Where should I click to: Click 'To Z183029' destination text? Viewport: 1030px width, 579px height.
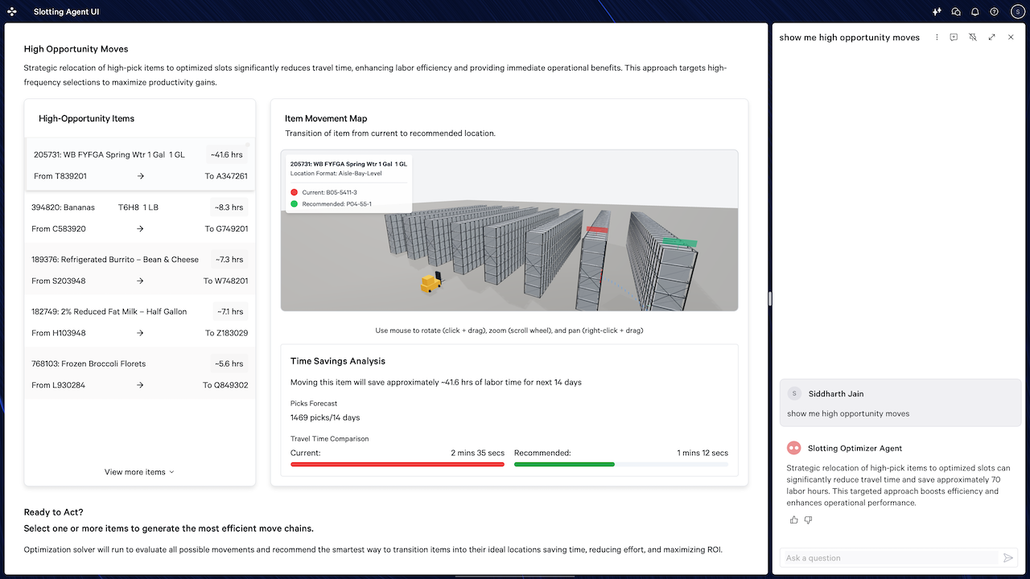(227, 333)
